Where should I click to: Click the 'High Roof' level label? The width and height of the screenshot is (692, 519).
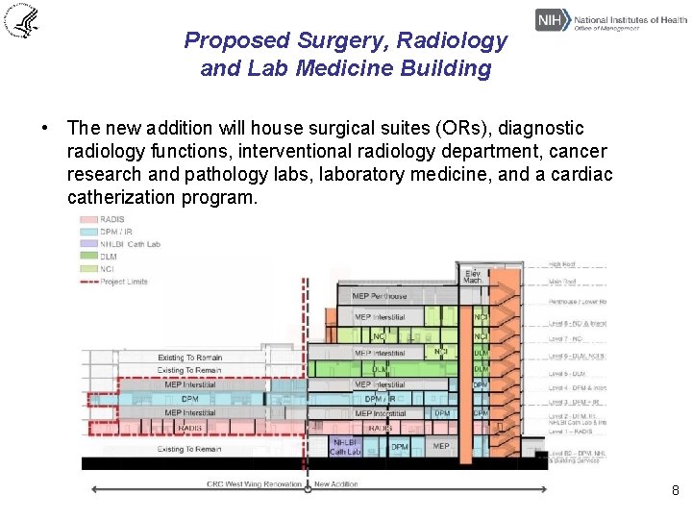pos(562,264)
